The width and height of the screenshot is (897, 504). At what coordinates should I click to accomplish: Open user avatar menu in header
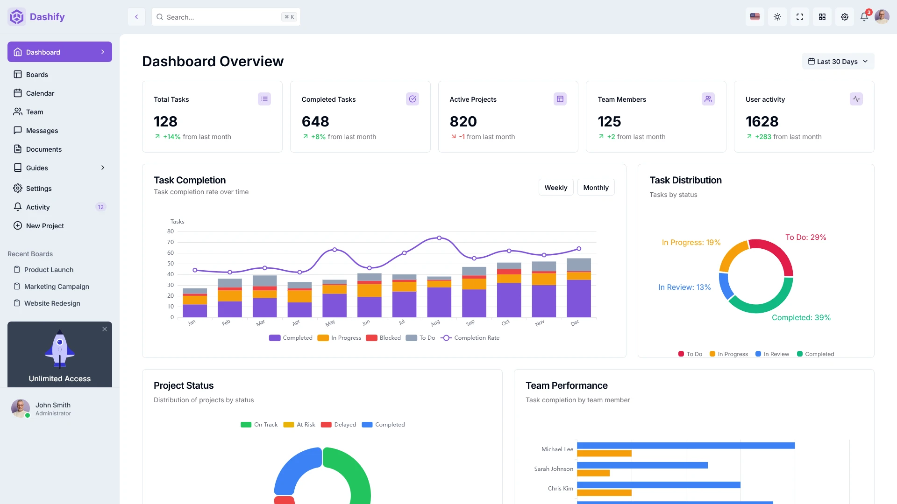click(x=882, y=17)
